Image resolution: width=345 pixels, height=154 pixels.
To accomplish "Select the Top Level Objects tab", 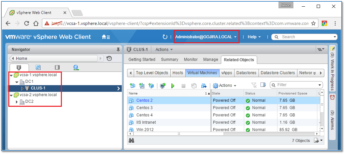I will [152, 73].
